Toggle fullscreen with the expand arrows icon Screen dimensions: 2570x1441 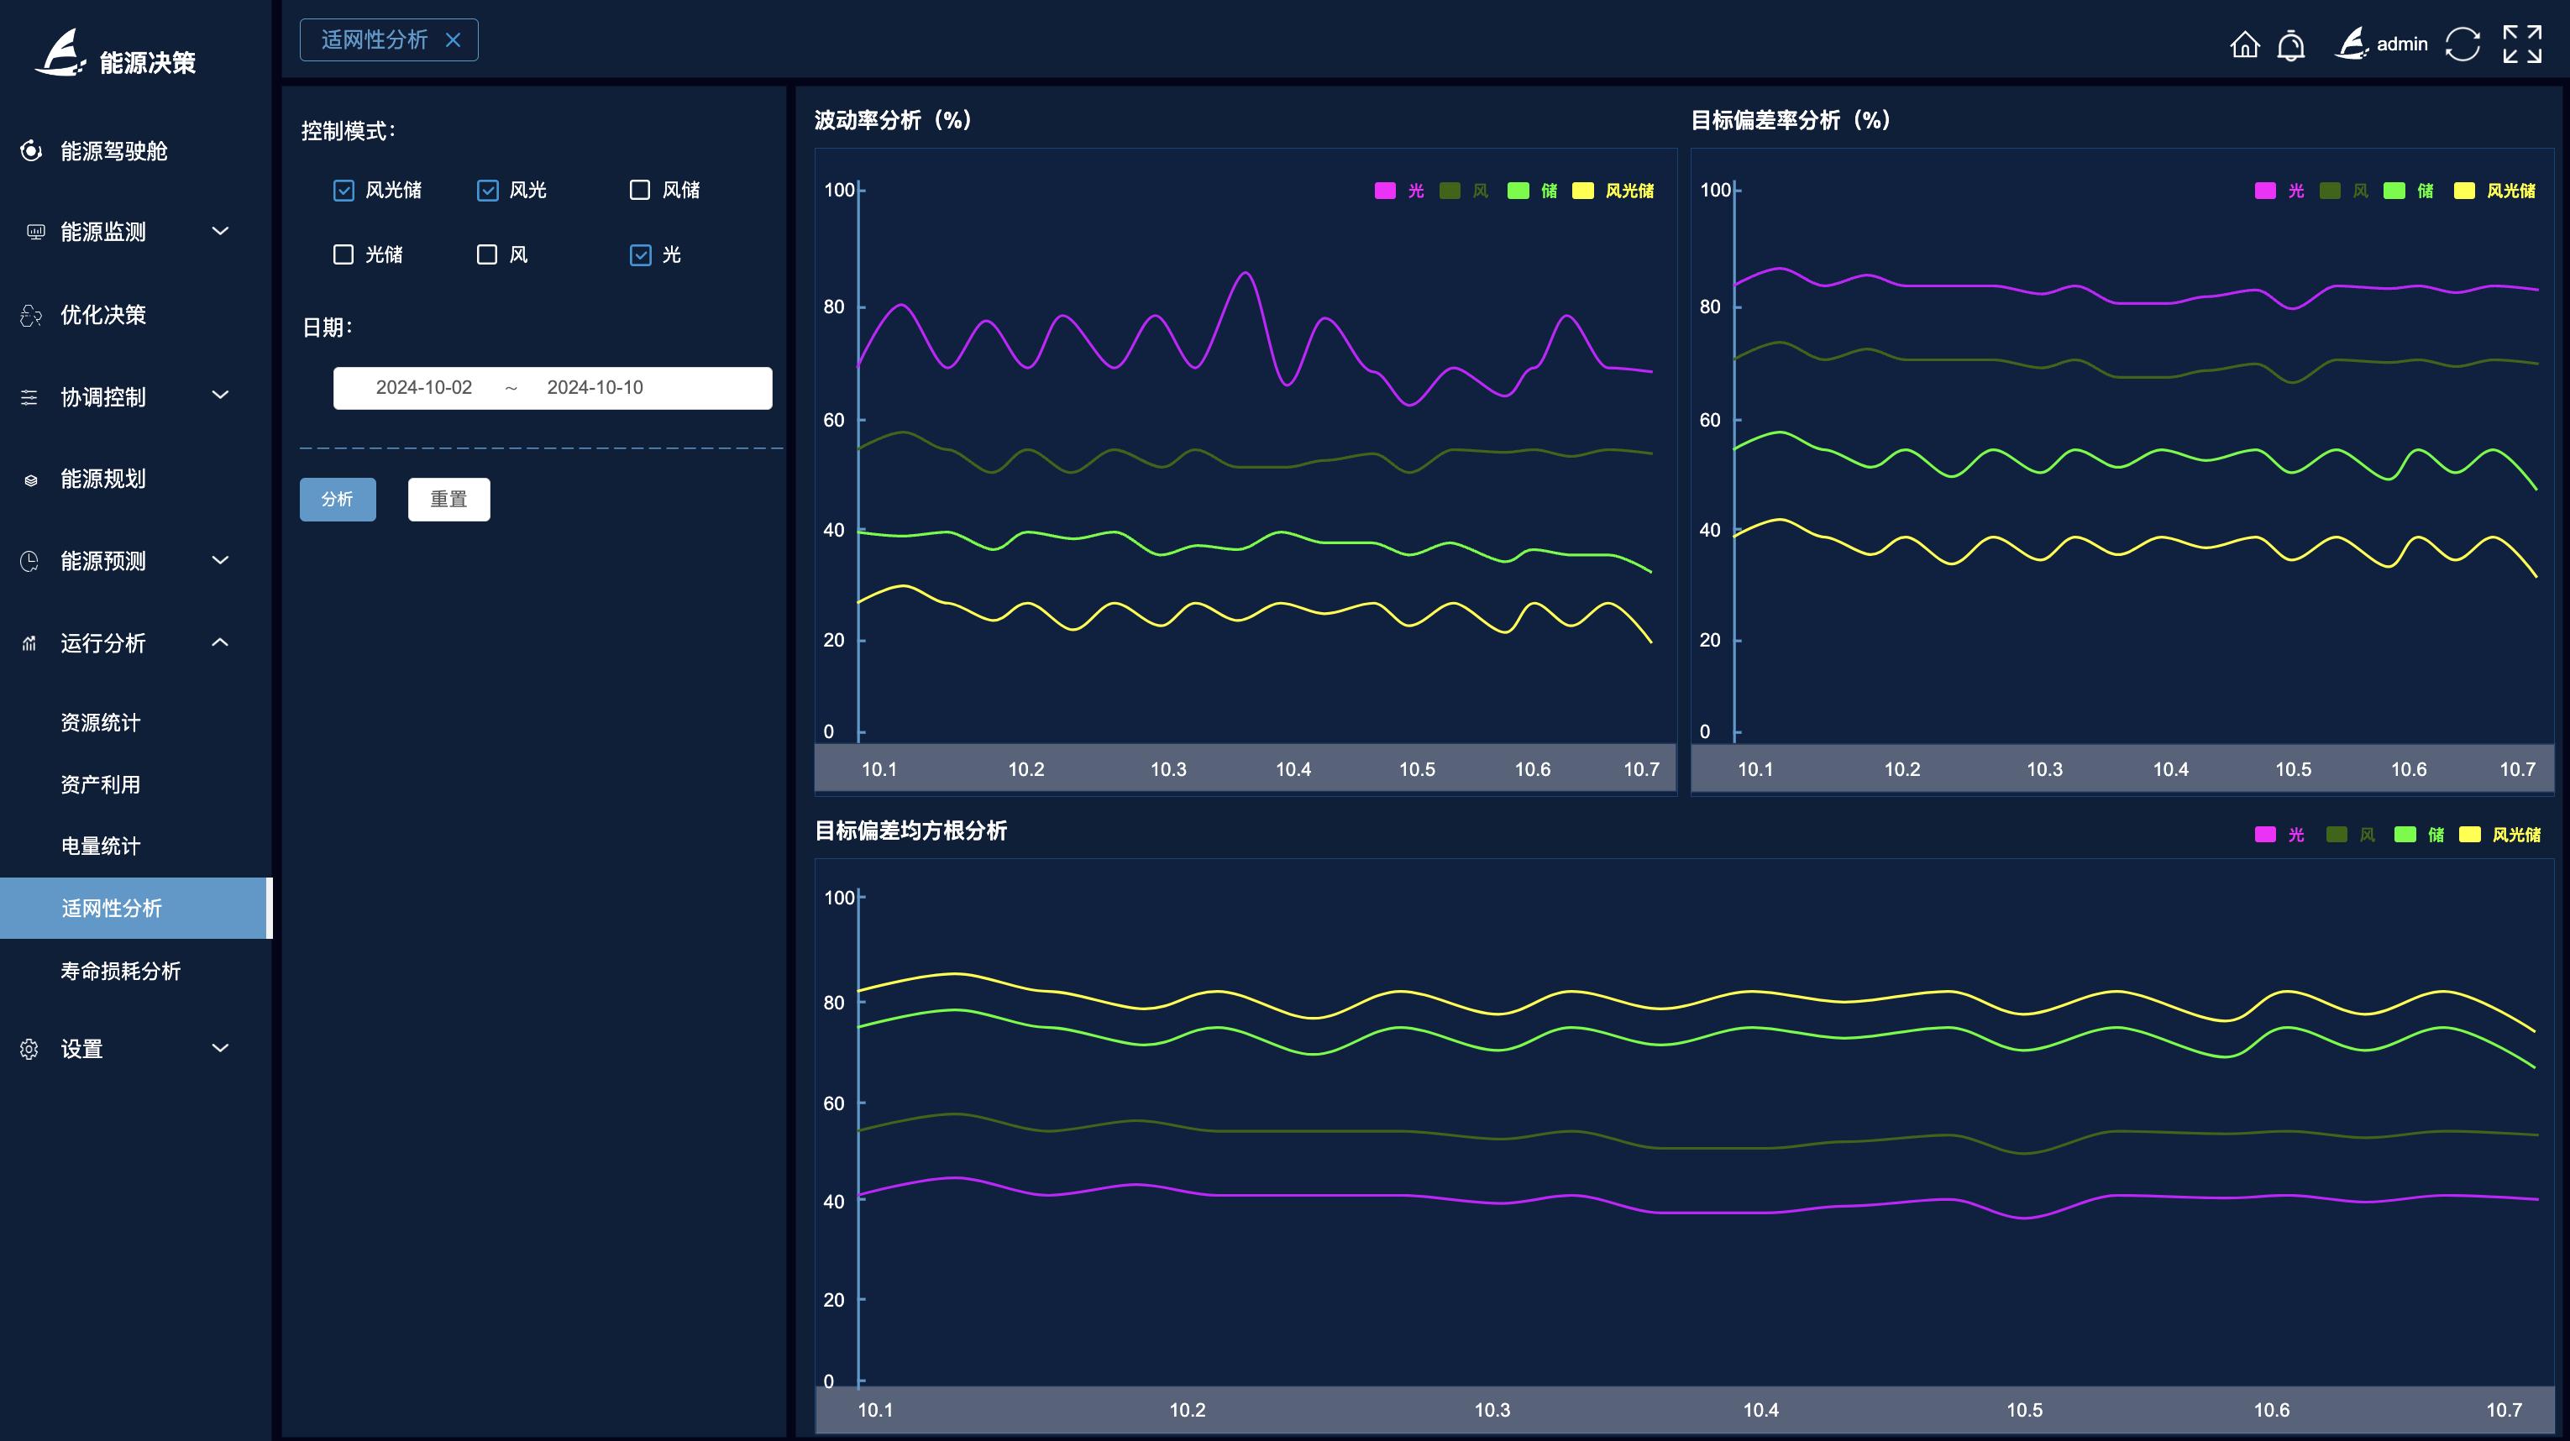pos(2521,44)
